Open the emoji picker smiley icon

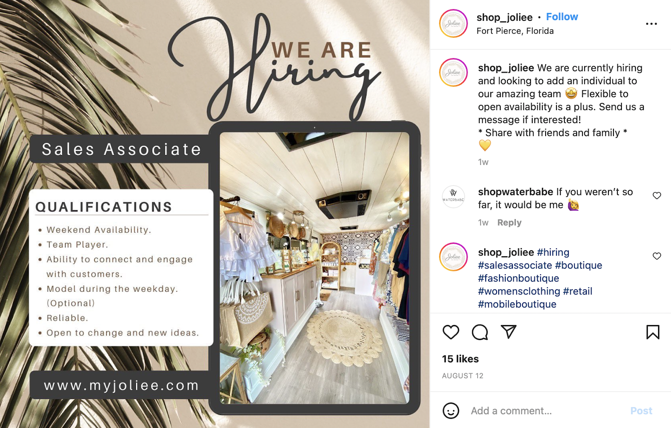click(x=451, y=411)
